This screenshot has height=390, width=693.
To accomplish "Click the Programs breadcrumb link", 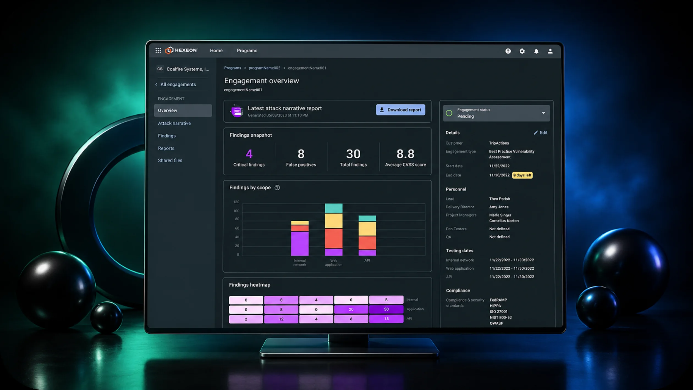I will pos(232,68).
